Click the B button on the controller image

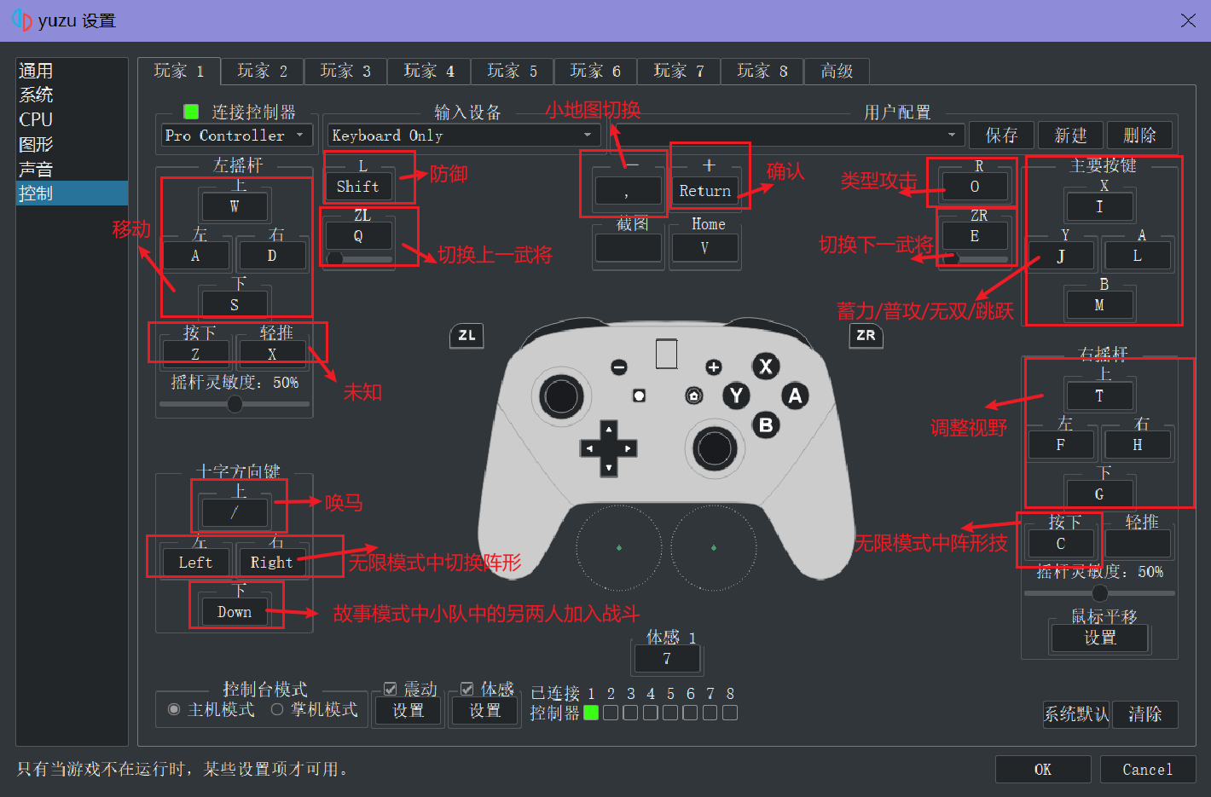pos(766,424)
